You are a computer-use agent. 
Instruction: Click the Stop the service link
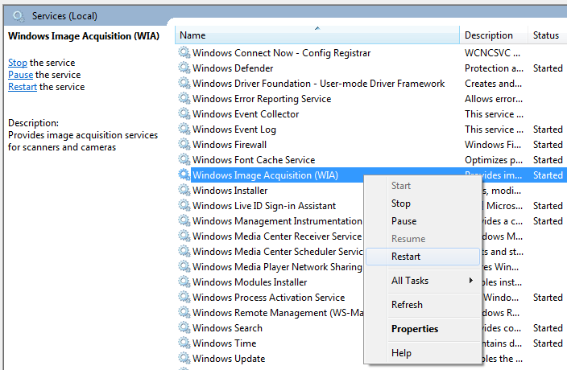tap(18, 63)
